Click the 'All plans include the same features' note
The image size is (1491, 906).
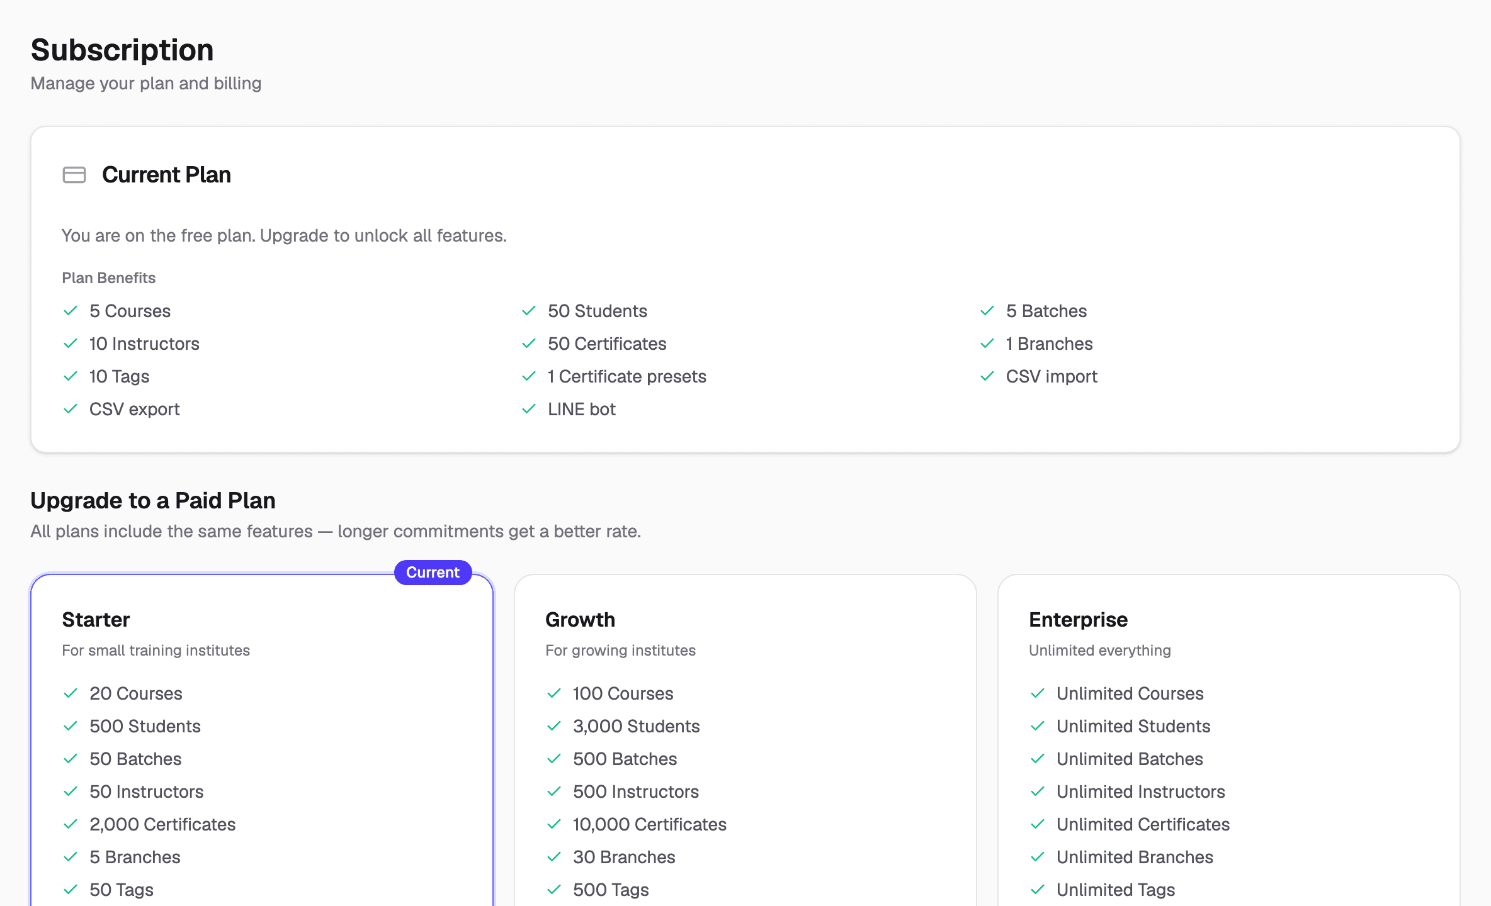336,532
